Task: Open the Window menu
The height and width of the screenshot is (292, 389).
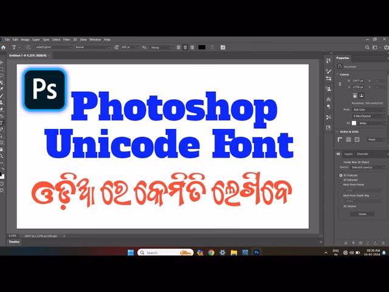Action: (95, 40)
